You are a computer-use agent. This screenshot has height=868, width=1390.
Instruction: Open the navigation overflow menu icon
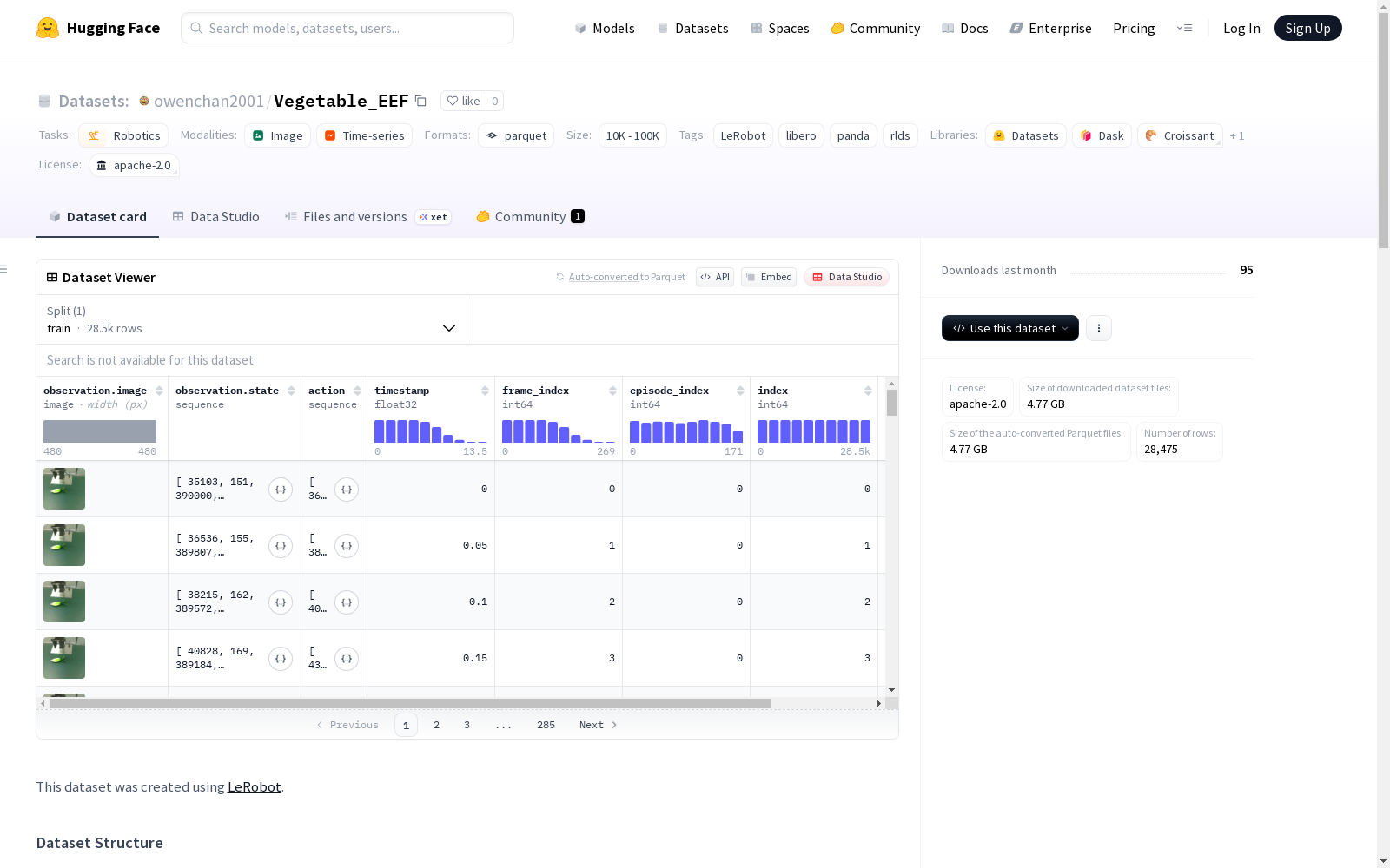pyautogui.click(x=1184, y=28)
